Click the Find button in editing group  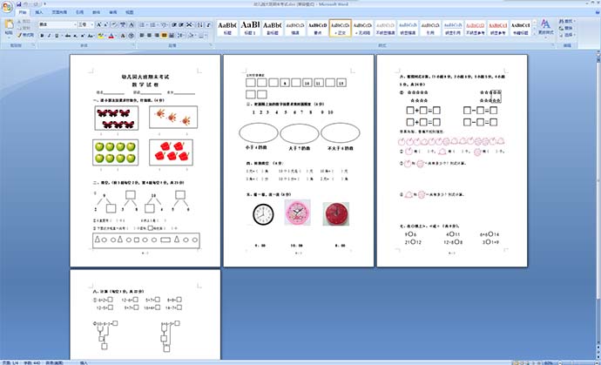(x=569, y=21)
